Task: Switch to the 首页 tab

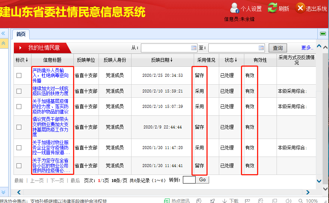Action: [x=21, y=34]
